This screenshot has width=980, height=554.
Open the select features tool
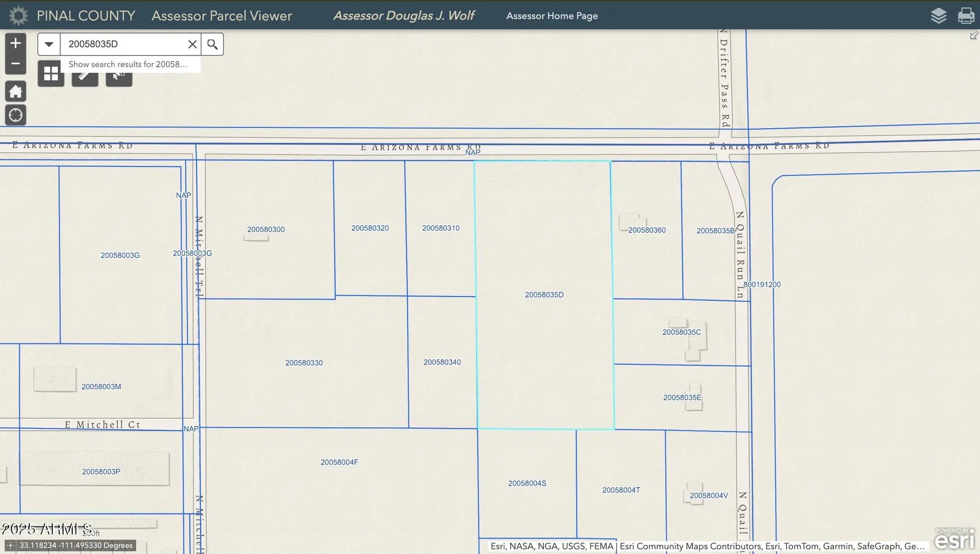[119, 78]
